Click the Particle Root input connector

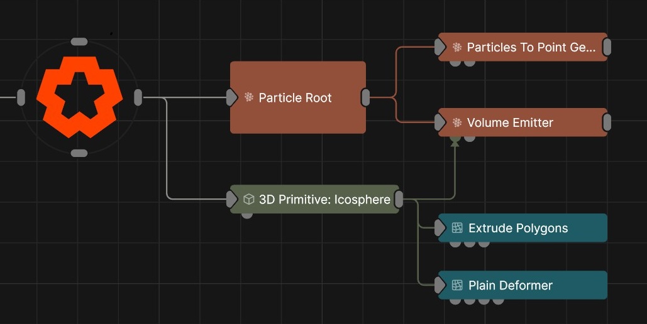[x=231, y=97]
